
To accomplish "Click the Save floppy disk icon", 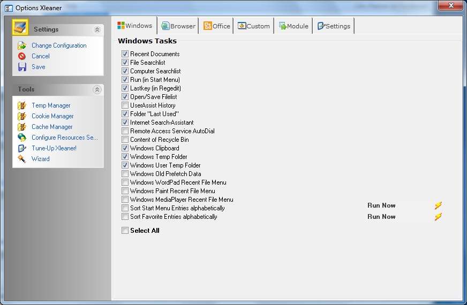I will 22,67.
